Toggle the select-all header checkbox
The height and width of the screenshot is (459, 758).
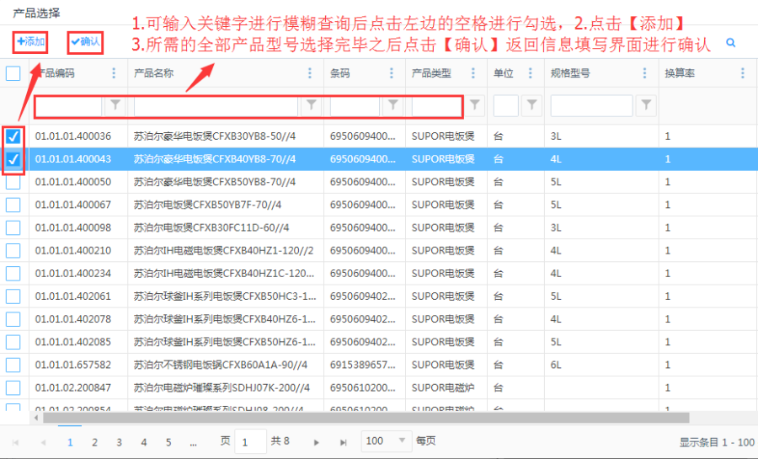[13, 73]
